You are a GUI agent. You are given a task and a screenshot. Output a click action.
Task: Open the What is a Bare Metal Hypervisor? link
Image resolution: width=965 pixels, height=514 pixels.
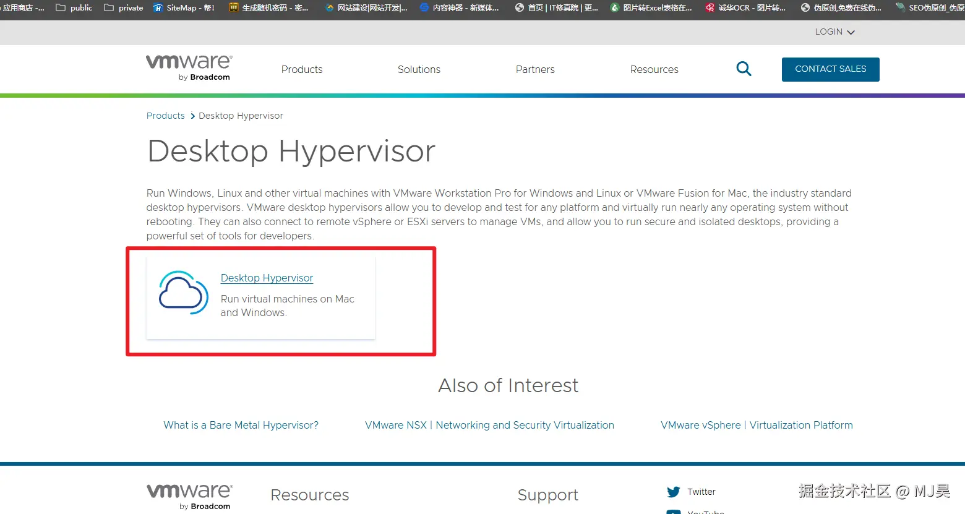[x=241, y=425]
